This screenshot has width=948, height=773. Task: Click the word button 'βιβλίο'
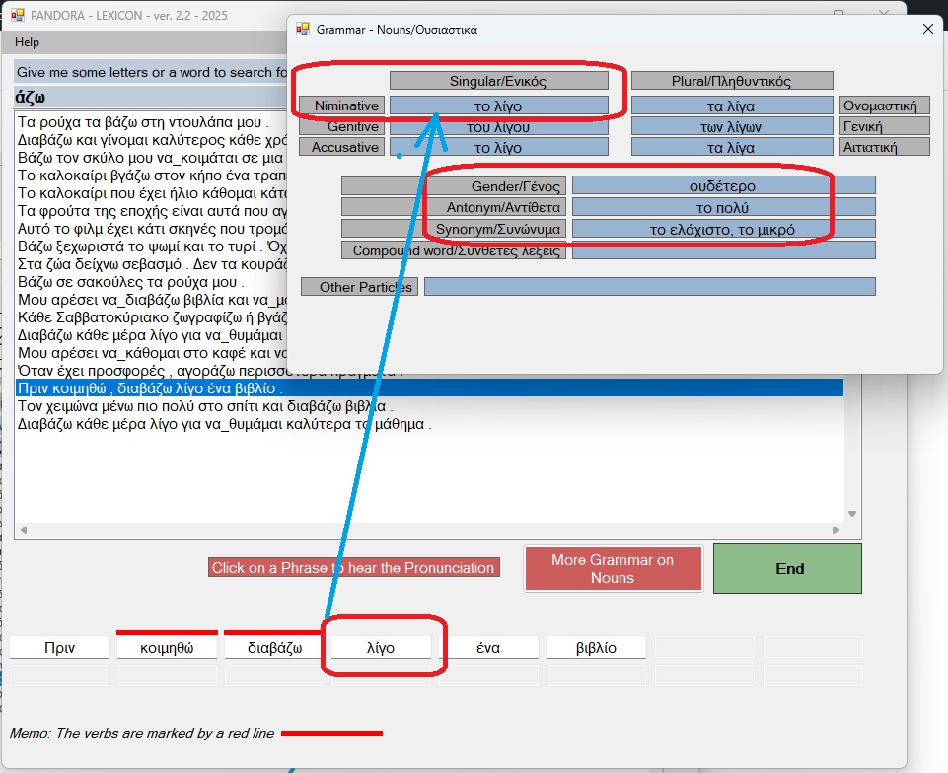pyautogui.click(x=596, y=648)
